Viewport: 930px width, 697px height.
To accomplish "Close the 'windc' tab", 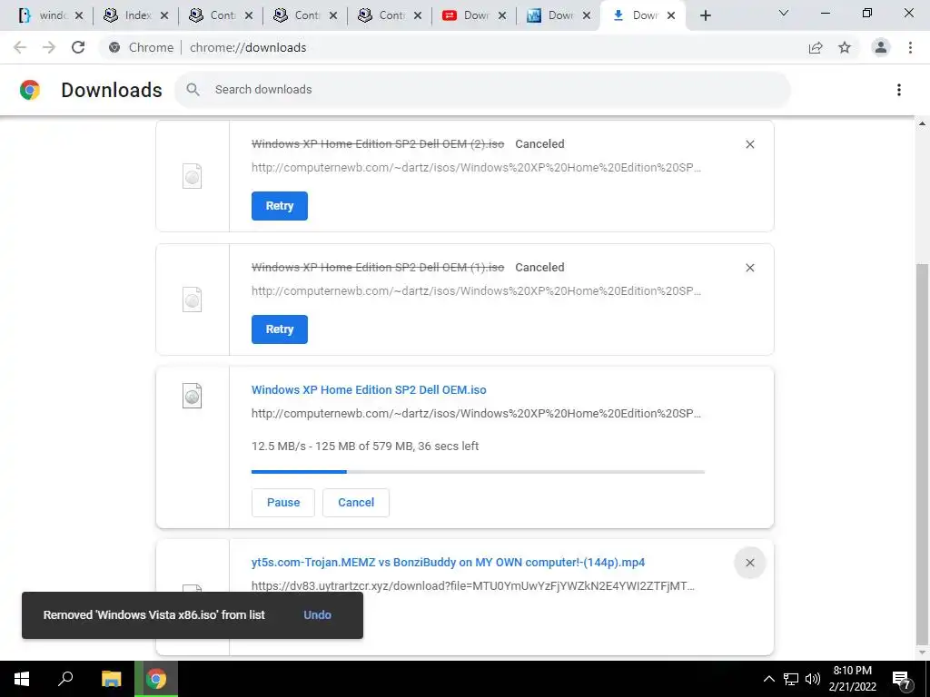I will pos(79,16).
